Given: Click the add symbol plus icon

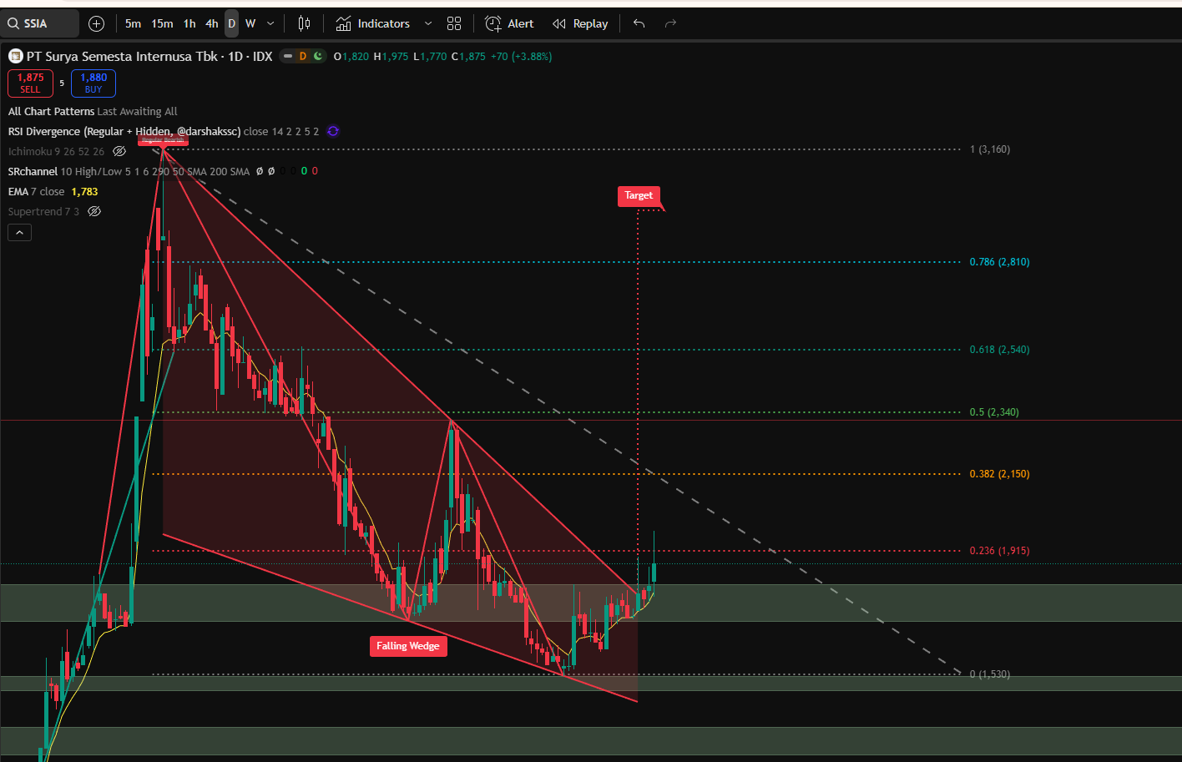Looking at the screenshot, I should (97, 23).
